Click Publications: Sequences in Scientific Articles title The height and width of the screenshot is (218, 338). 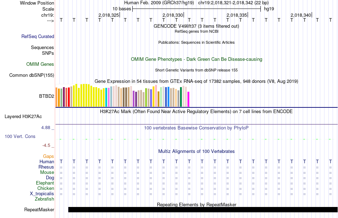point(196,42)
